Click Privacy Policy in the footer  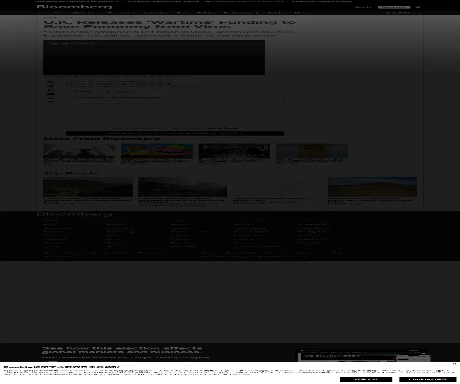click(x=61, y=257)
